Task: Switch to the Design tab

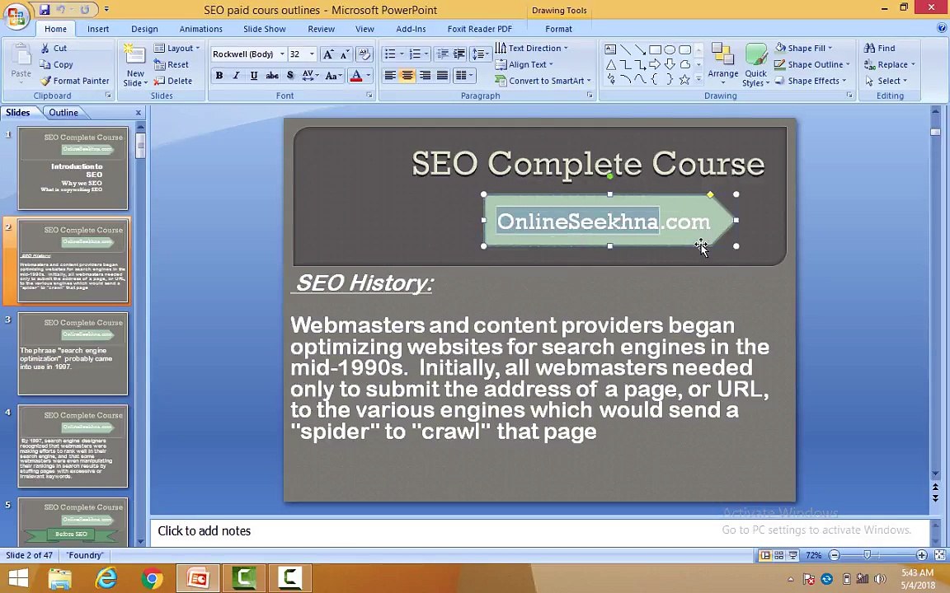Action: 144,29
